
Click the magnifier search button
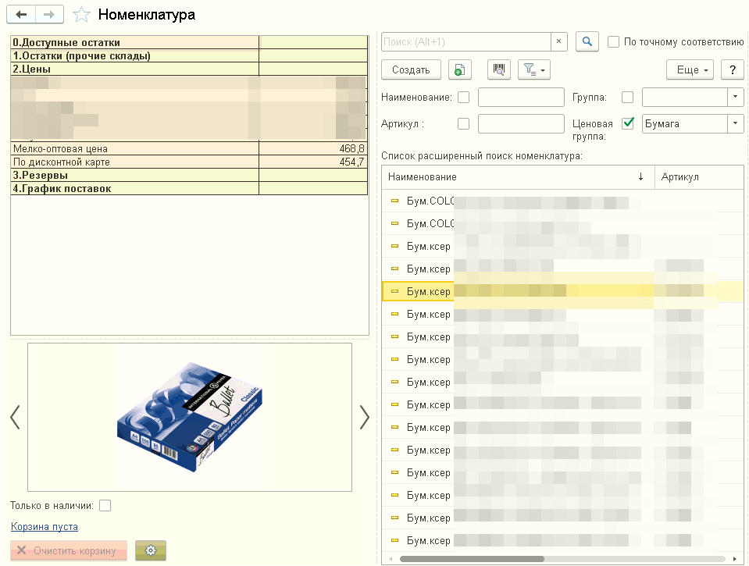coord(587,42)
